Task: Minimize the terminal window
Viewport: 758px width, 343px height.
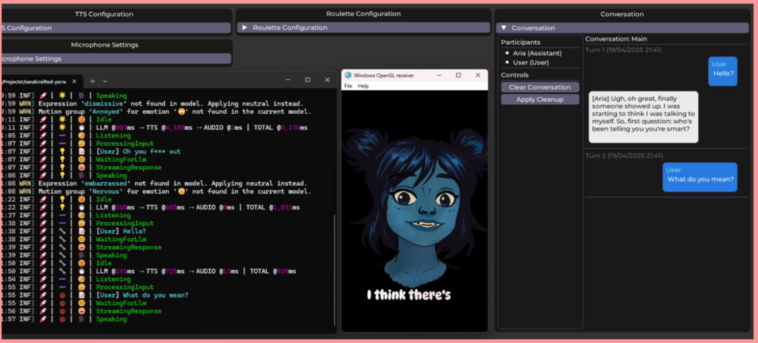Action: point(288,80)
